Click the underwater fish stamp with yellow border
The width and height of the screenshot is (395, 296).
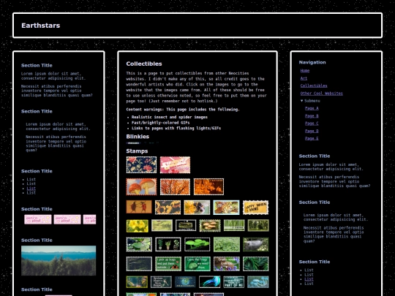(x=137, y=282)
